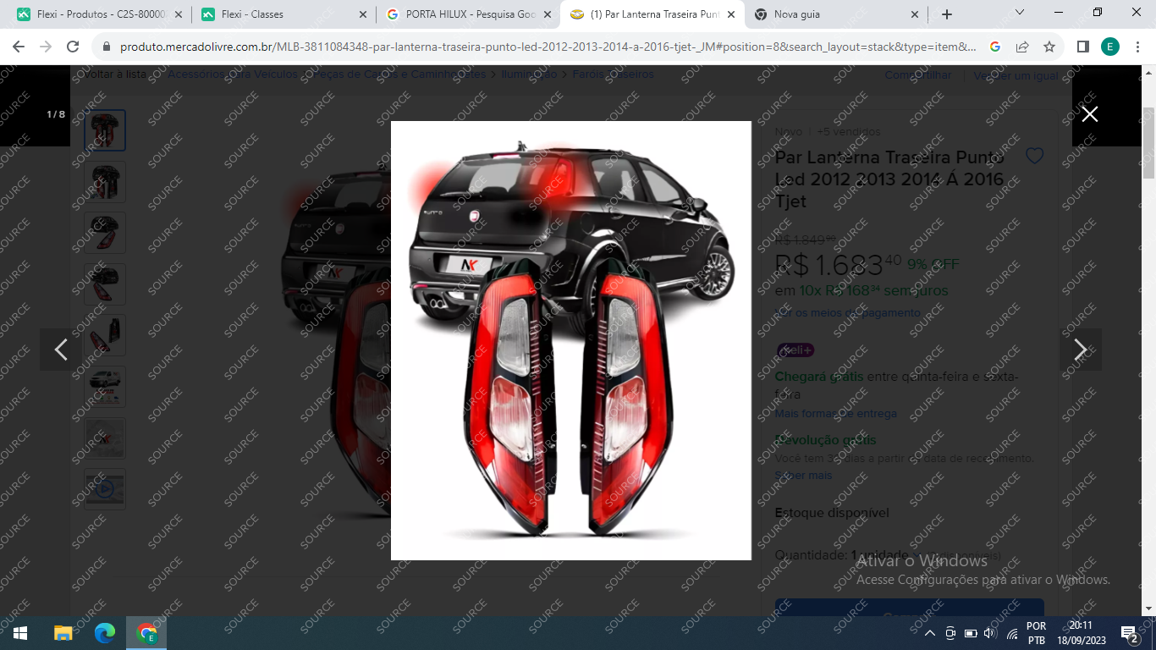This screenshot has width=1156, height=650.
Task: Open the Chrome profile avatar E
Action: point(1109,47)
